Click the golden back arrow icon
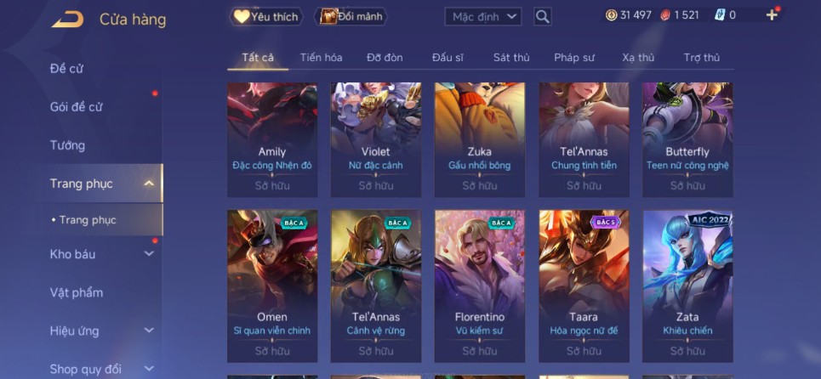Image resolution: width=821 pixels, height=379 pixels. click(67, 20)
